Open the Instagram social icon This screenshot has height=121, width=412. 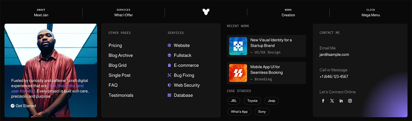350,101
